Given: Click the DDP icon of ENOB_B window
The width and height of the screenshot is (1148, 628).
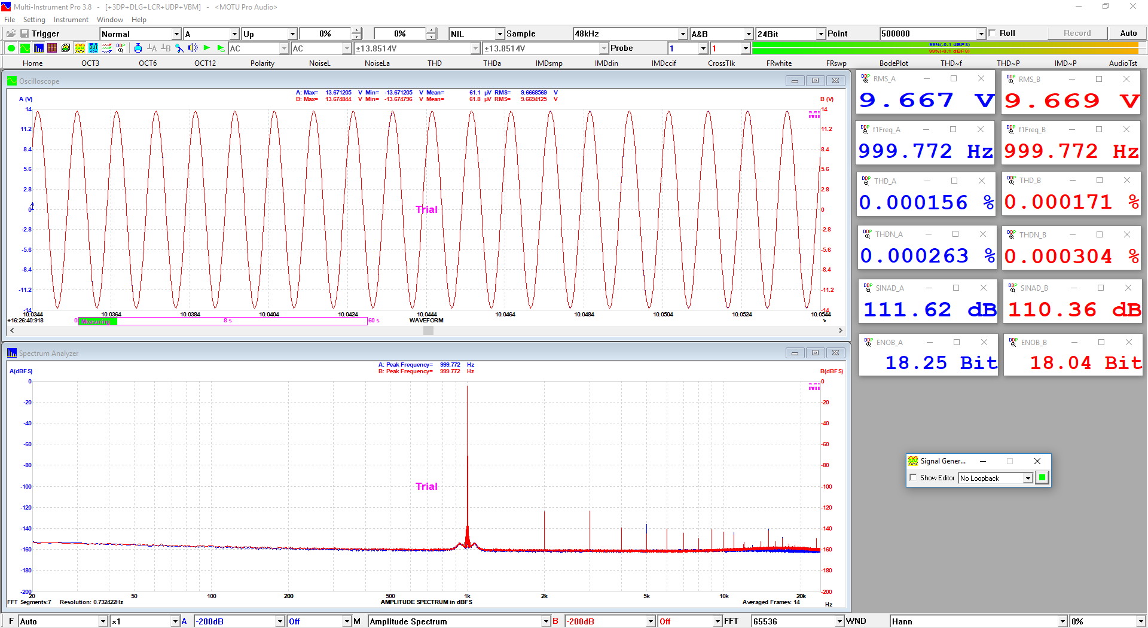Looking at the screenshot, I should 1013,342.
